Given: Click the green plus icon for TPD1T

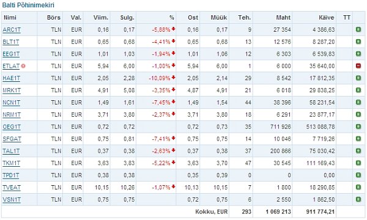Looking at the screenshot, I should tap(358, 175).
